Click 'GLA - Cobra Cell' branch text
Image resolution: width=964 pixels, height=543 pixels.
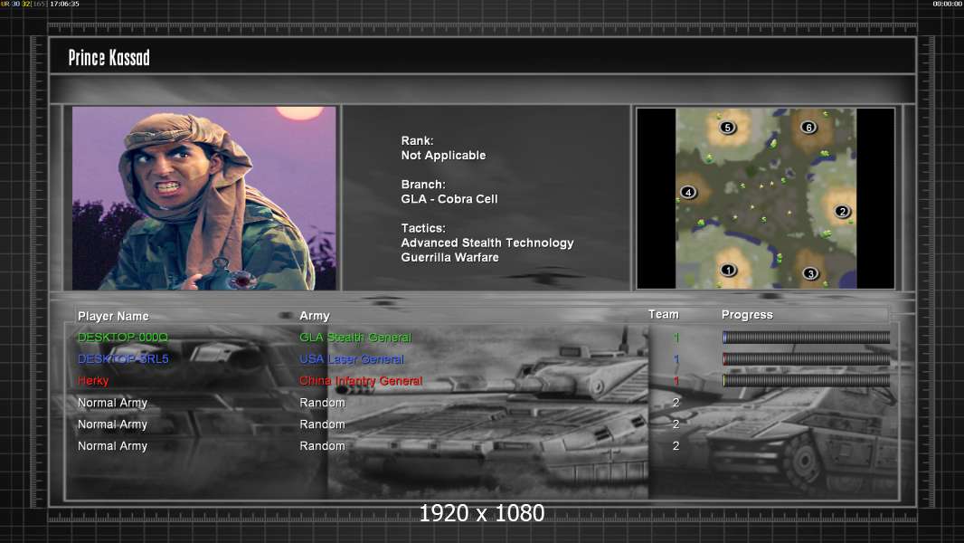449,199
